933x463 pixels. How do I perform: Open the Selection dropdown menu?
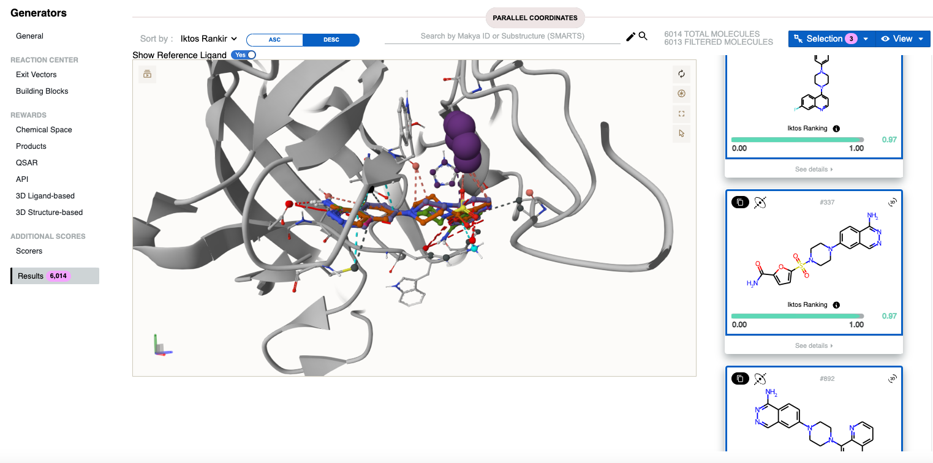(865, 39)
